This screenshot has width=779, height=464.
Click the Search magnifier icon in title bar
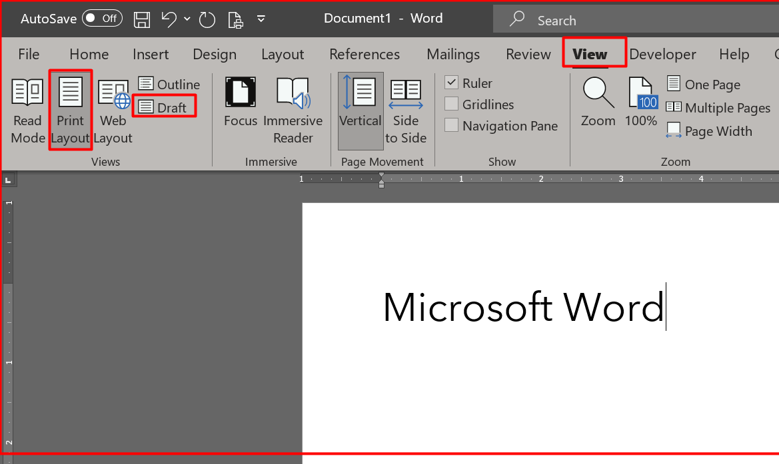517,19
